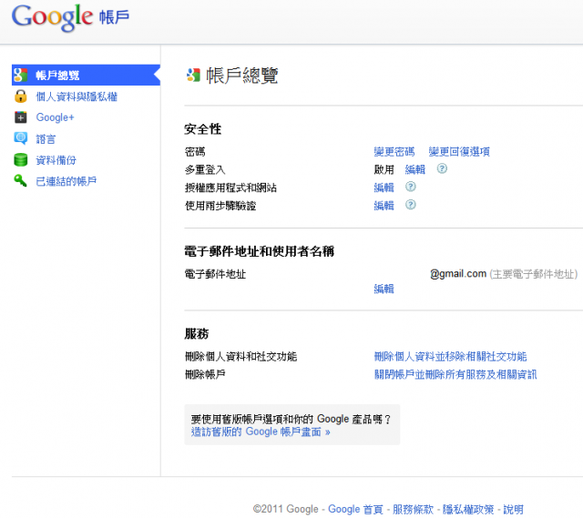Image resolution: width=583 pixels, height=518 pixels.
Task: Select 帳戶總覽 in the sidebar
Action: 86,75
